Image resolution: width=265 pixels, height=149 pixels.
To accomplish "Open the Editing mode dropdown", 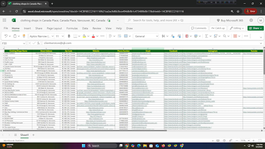I will tap(237, 28).
